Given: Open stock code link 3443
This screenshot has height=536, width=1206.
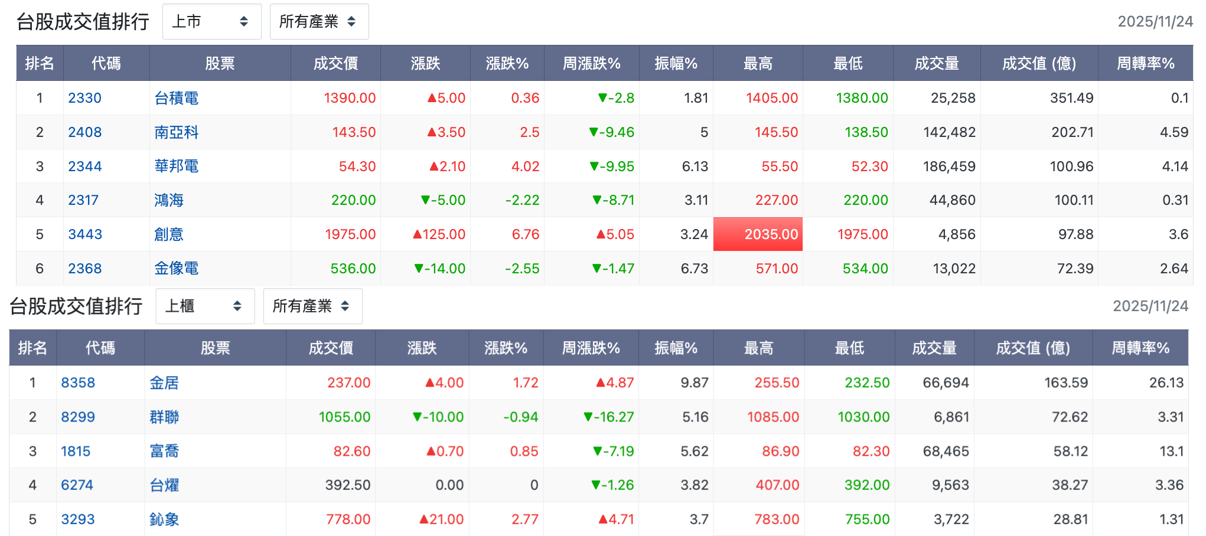Looking at the screenshot, I should pyautogui.click(x=85, y=234).
